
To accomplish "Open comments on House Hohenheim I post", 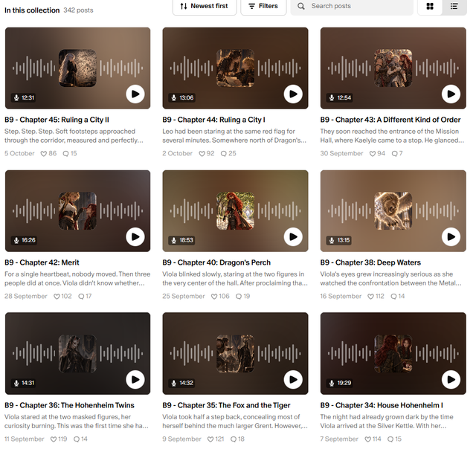I will point(390,439).
